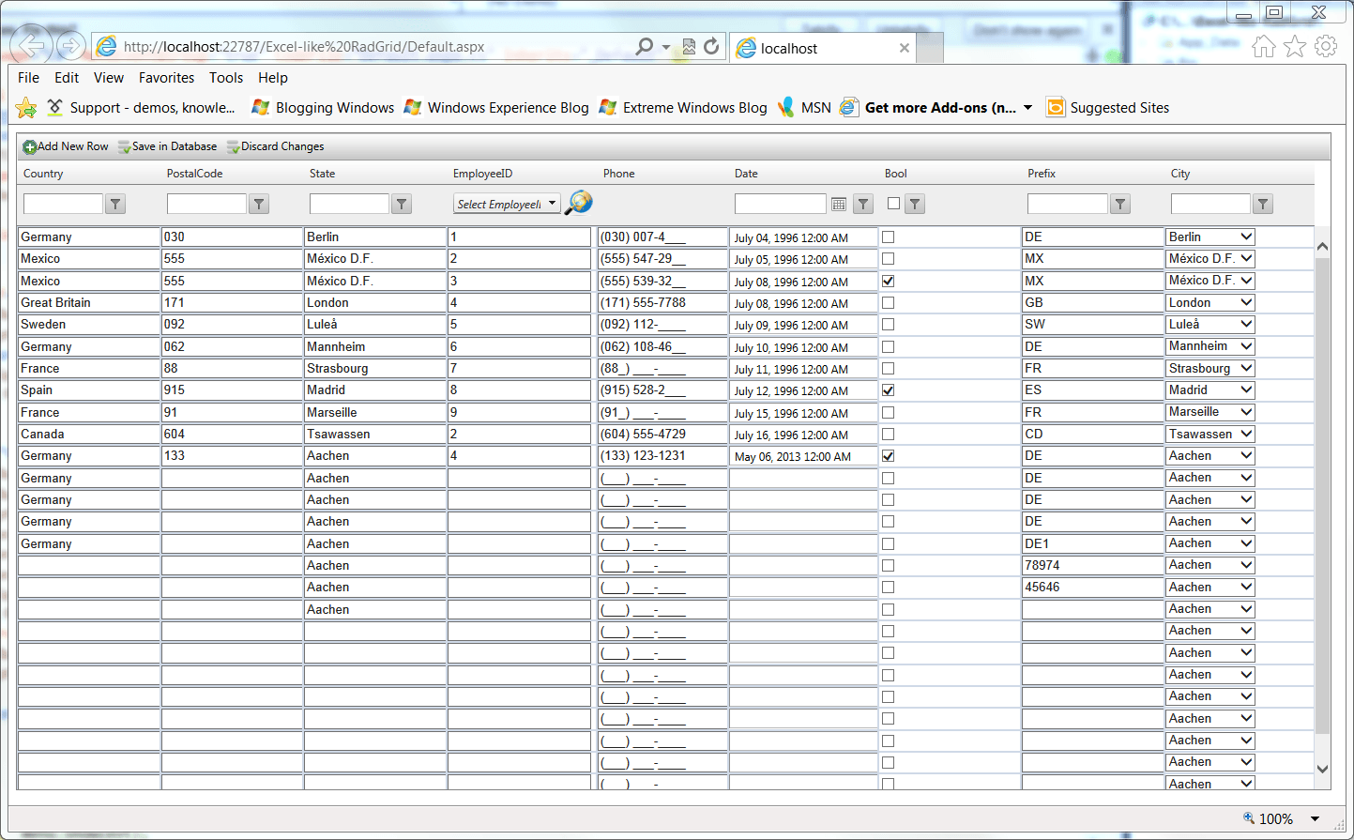Check the Bool checkbox for the Madrid row
This screenshot has width=1354, height=840.
pyautogui.click(x=887, y=389)
